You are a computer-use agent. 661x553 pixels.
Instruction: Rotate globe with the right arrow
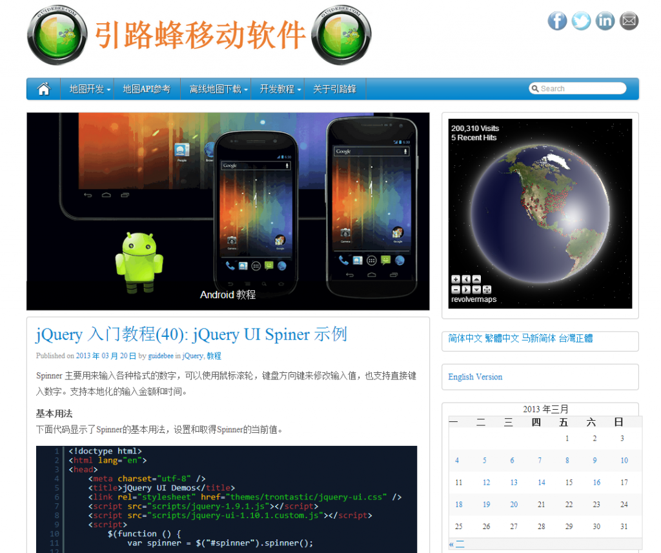point(466,290)
